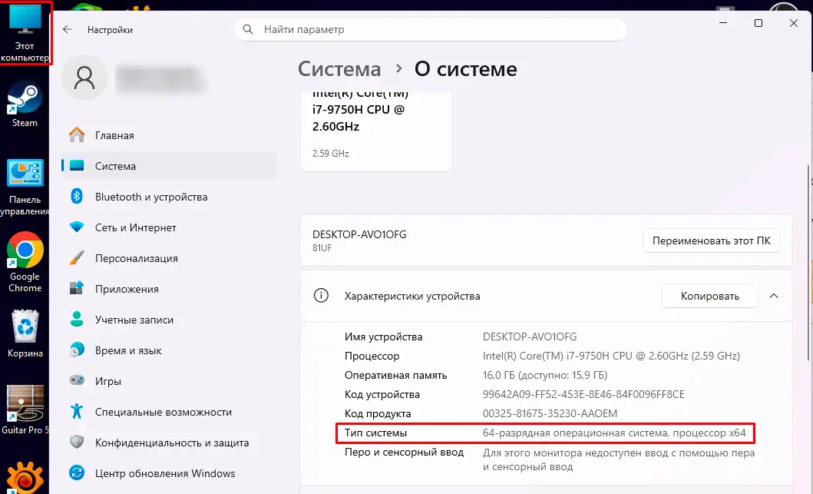Click the Переименовать этот ПК button
Image resolution: width=813 pixels, height=494 pixels.
pyautogui.click(x=711, y=240)
